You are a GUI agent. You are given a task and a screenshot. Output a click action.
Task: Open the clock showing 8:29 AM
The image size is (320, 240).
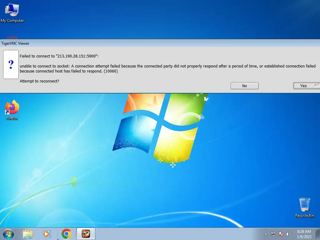click(x=304, y=234)
